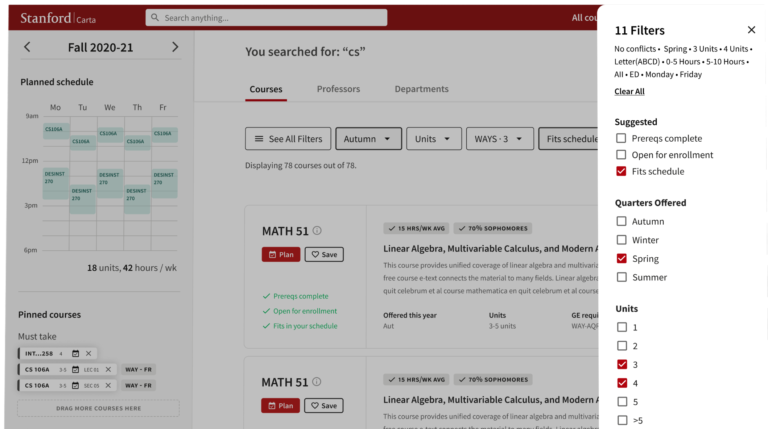
Task: Go to previous quarter with left chevron
Action: (27, 47)
